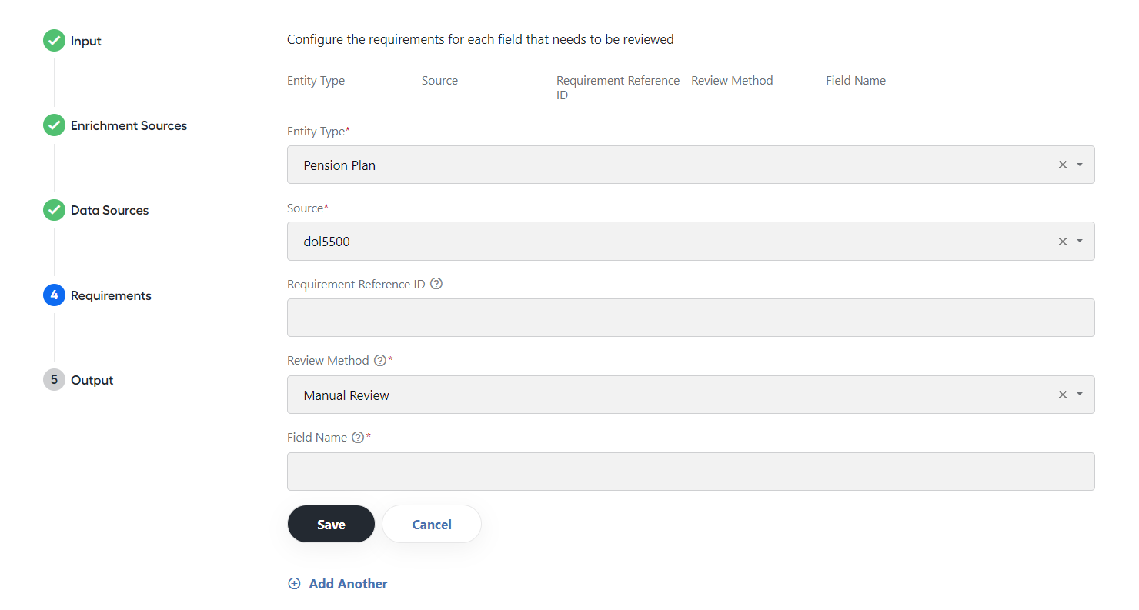Open help icon next to Requirement Reference ID
The height and width of the screenshot is (610, 1139).
436,284
